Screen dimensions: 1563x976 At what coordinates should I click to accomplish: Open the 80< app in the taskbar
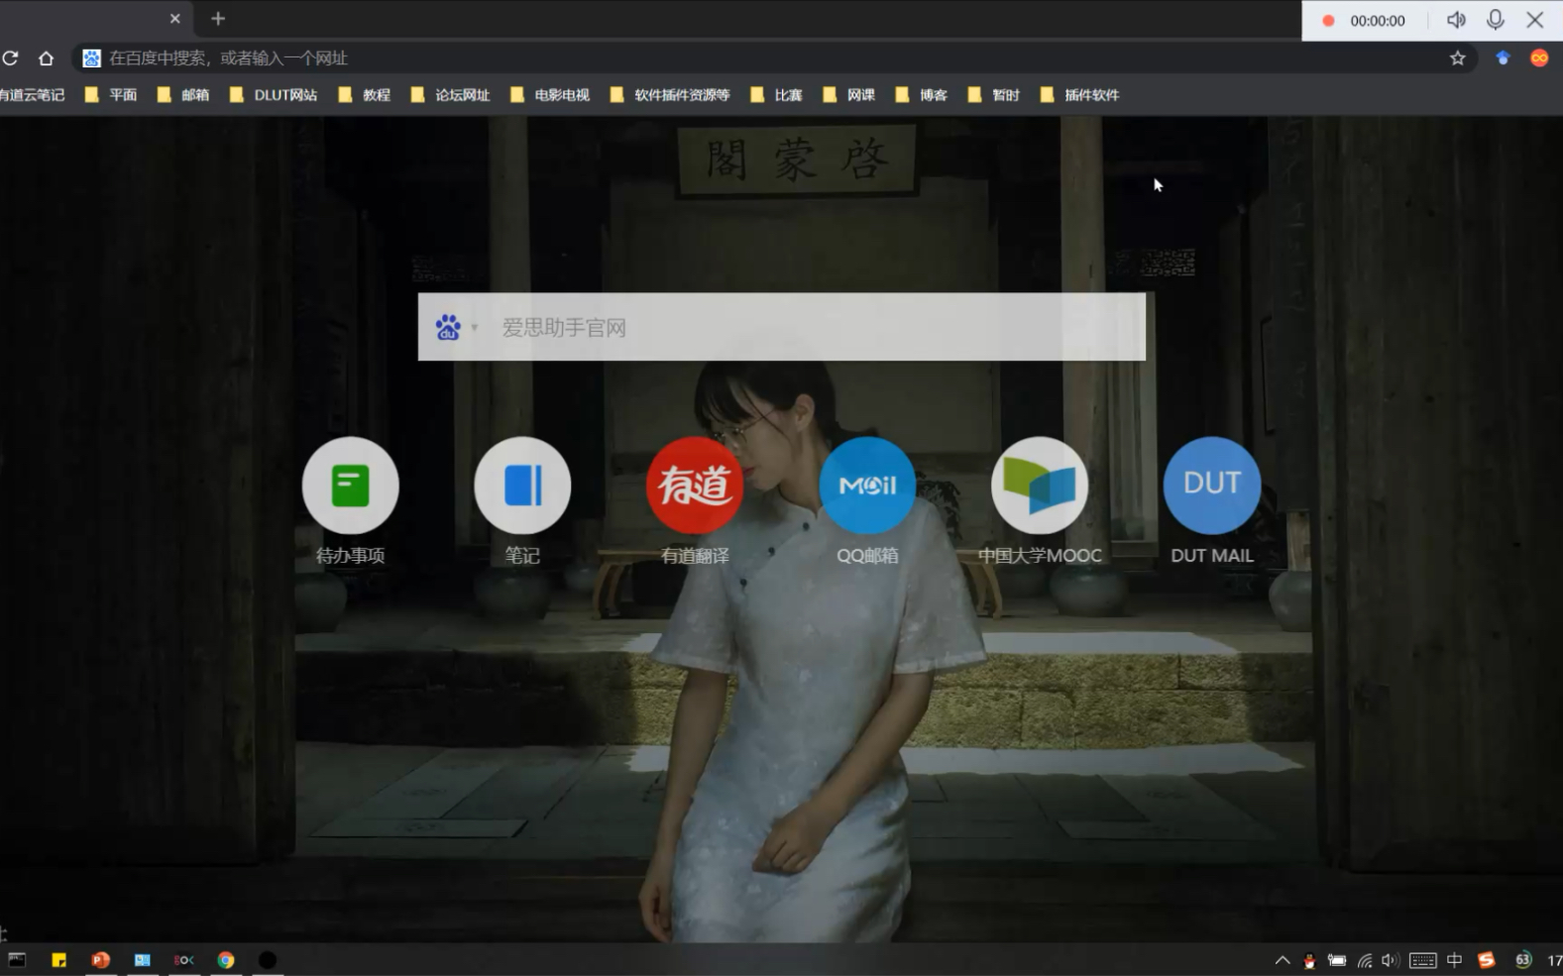click(x=184, y=959)
